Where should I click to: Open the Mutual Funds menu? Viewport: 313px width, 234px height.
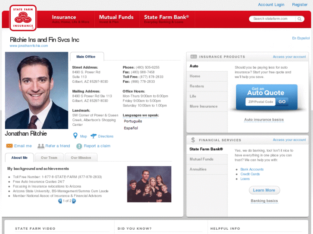pyautogui.click(x=116, y=19)
